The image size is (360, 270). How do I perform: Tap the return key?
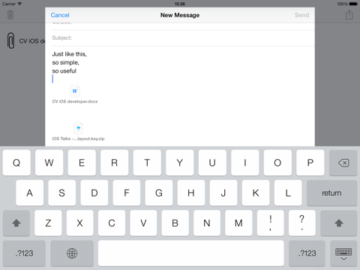(x=331, y=193)
